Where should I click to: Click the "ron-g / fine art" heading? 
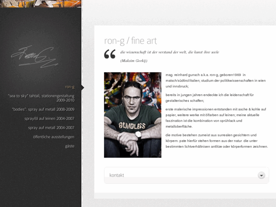click(131, 41)
